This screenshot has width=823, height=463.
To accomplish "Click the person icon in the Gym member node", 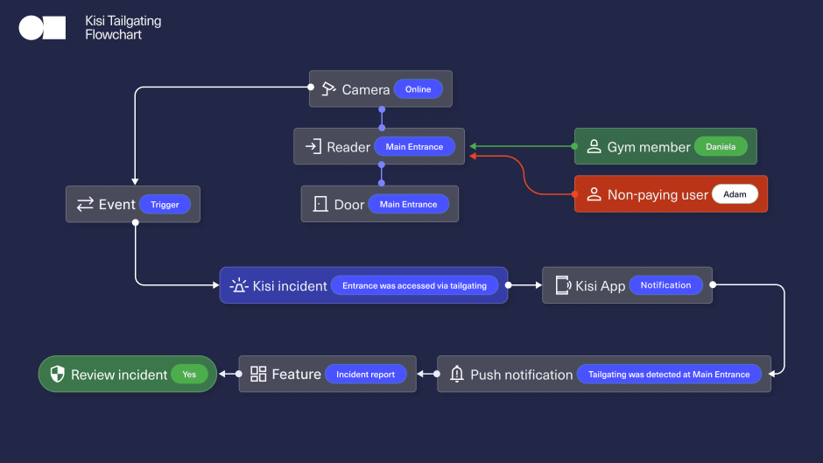I will pyautogui.click(x=594, y=146).
